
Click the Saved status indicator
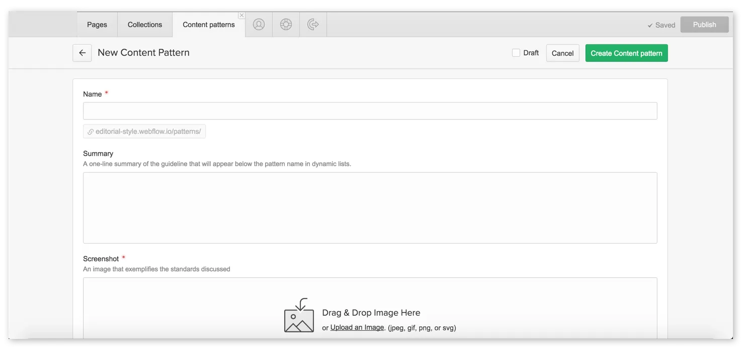[661, 25]
